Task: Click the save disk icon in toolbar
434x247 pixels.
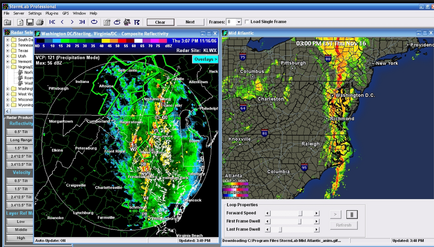Action: tap(30, 22)
